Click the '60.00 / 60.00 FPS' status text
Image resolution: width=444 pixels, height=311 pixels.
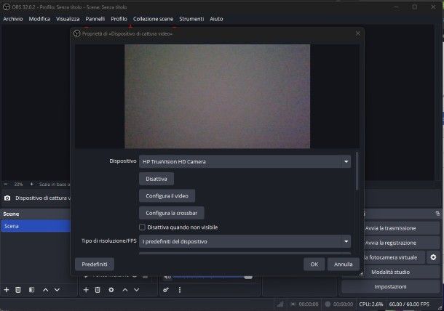[x=409, y=304]
